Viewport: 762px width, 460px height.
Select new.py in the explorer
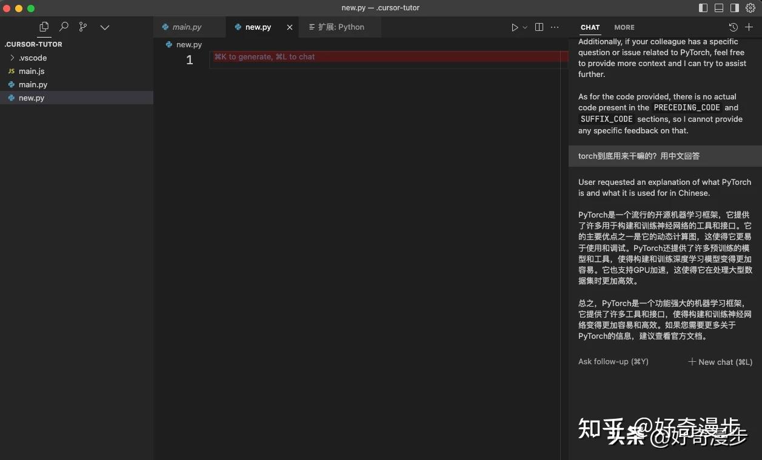click(x=76, y=98)
